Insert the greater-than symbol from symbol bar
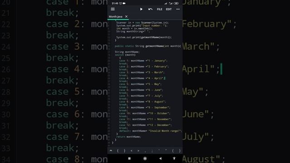This screenshot has width=290, height=163. pyautogui.click(x=138, y=151)
